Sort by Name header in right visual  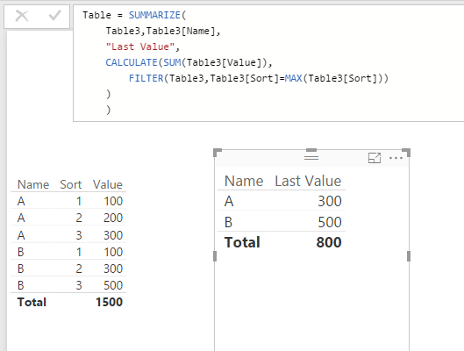point(244,181)
